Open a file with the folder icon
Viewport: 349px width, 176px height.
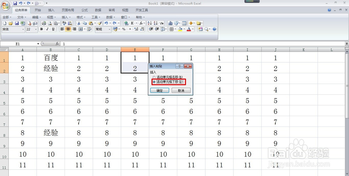10,23
